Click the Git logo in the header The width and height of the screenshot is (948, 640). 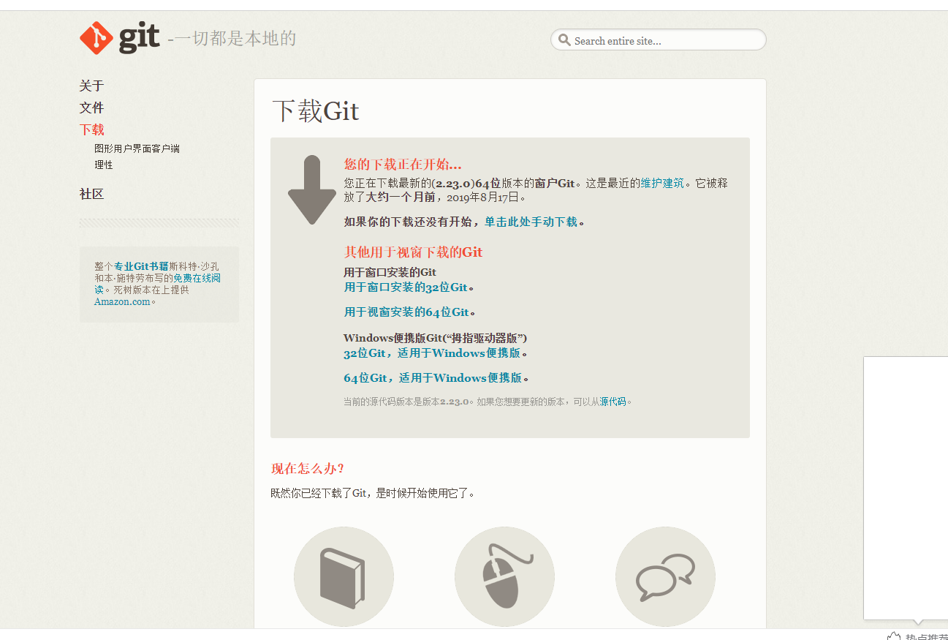point(120,38)
